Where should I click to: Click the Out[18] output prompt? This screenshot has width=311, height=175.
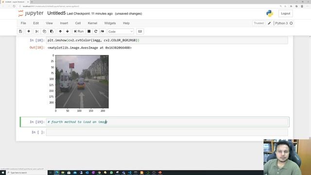pyautogui.click(x=37, y=48)
